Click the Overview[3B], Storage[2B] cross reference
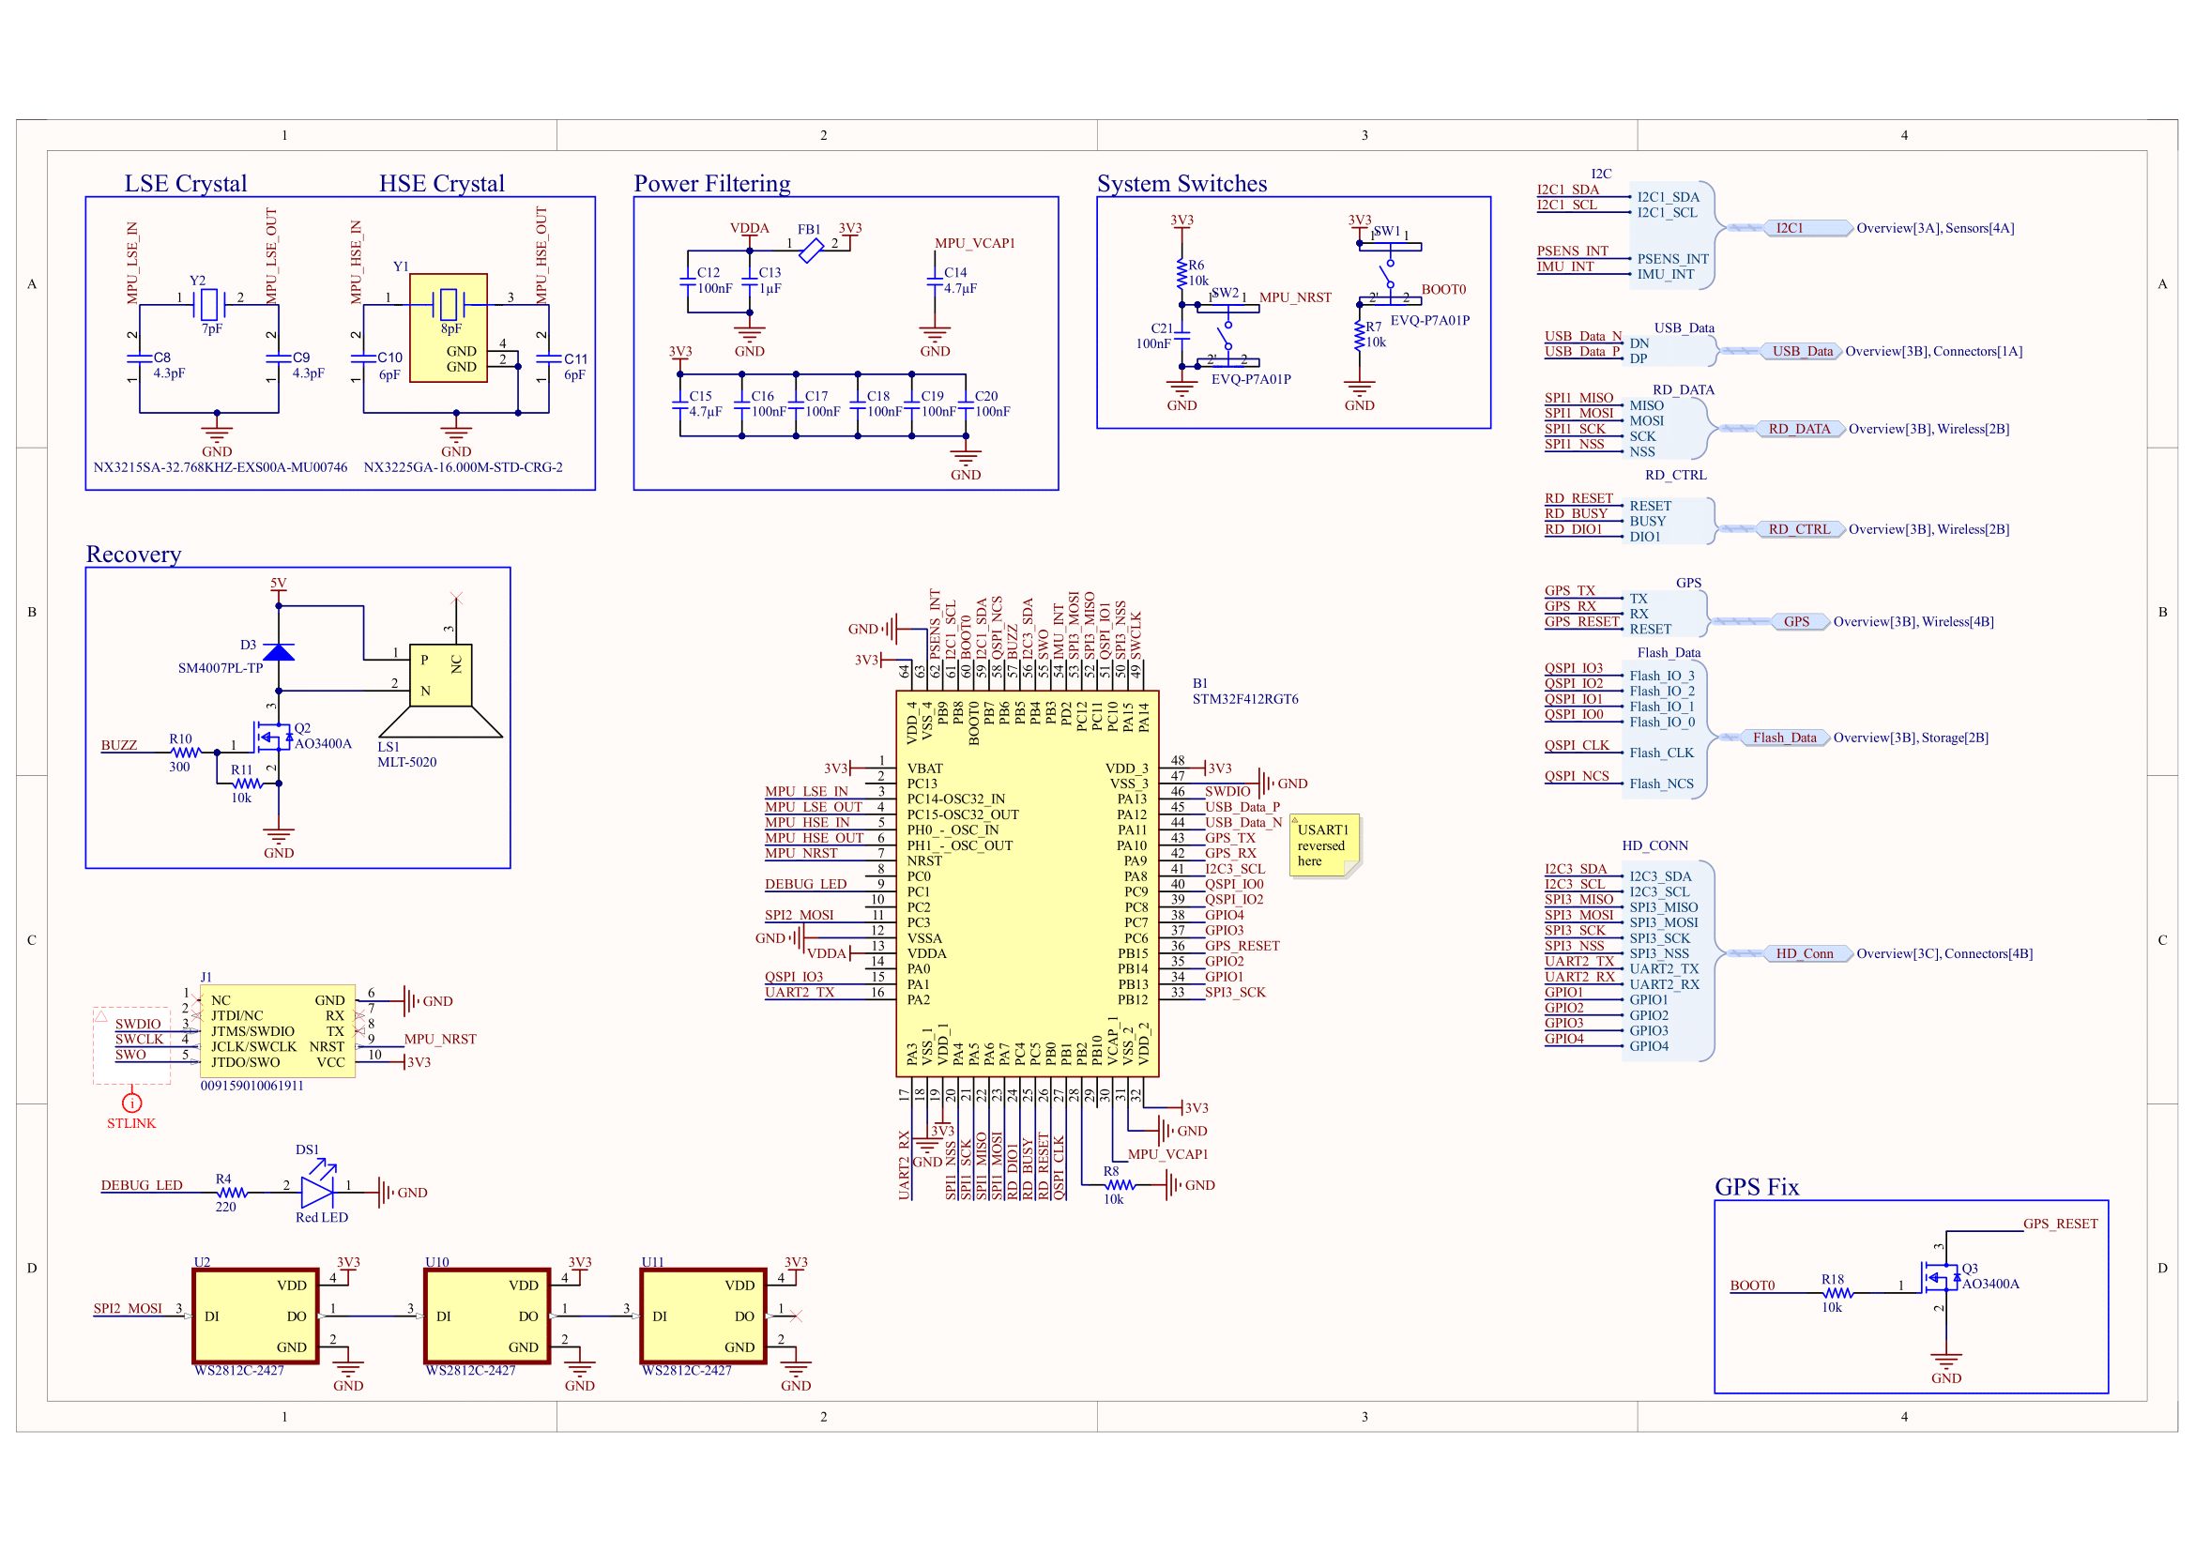Image resolution: width=2195 pixels, height=1552 pixels. pyautogui.click(x=1910, y=737)
